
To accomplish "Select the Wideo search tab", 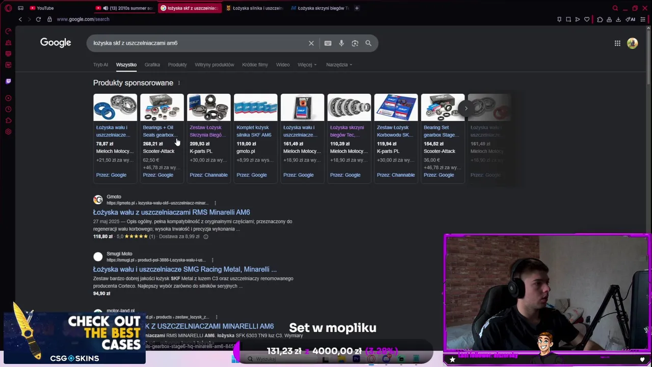I will [x=283, y=65].
